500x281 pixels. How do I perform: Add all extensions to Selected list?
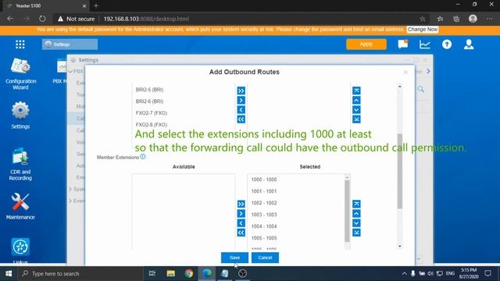point(241,204)
